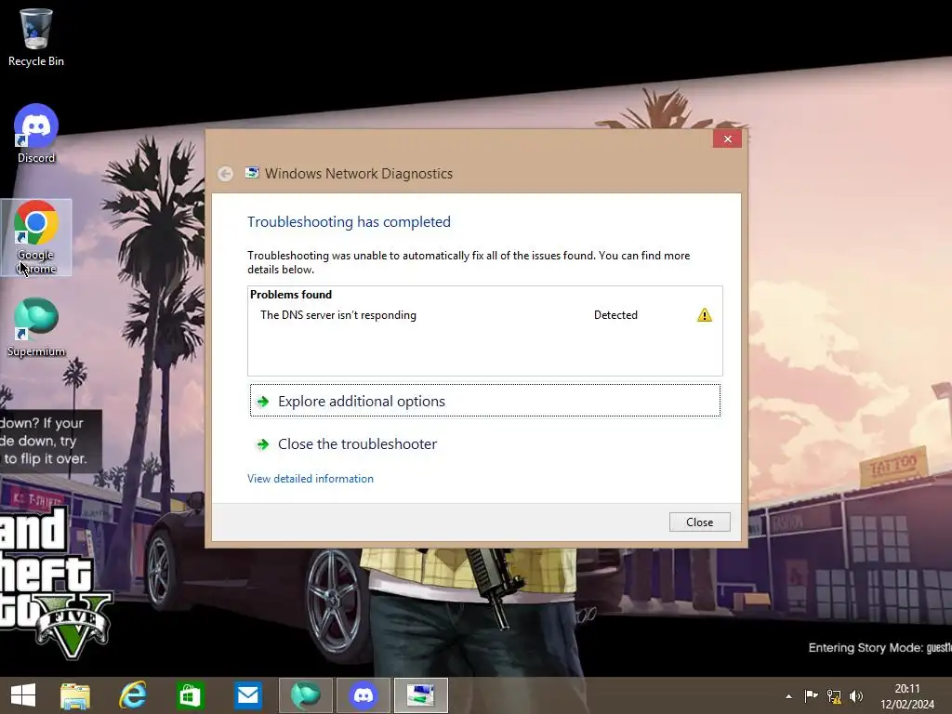Select Network Diagnostics taskbar button
This screenshot has height=714, width=952.
[x=421, y=695]
